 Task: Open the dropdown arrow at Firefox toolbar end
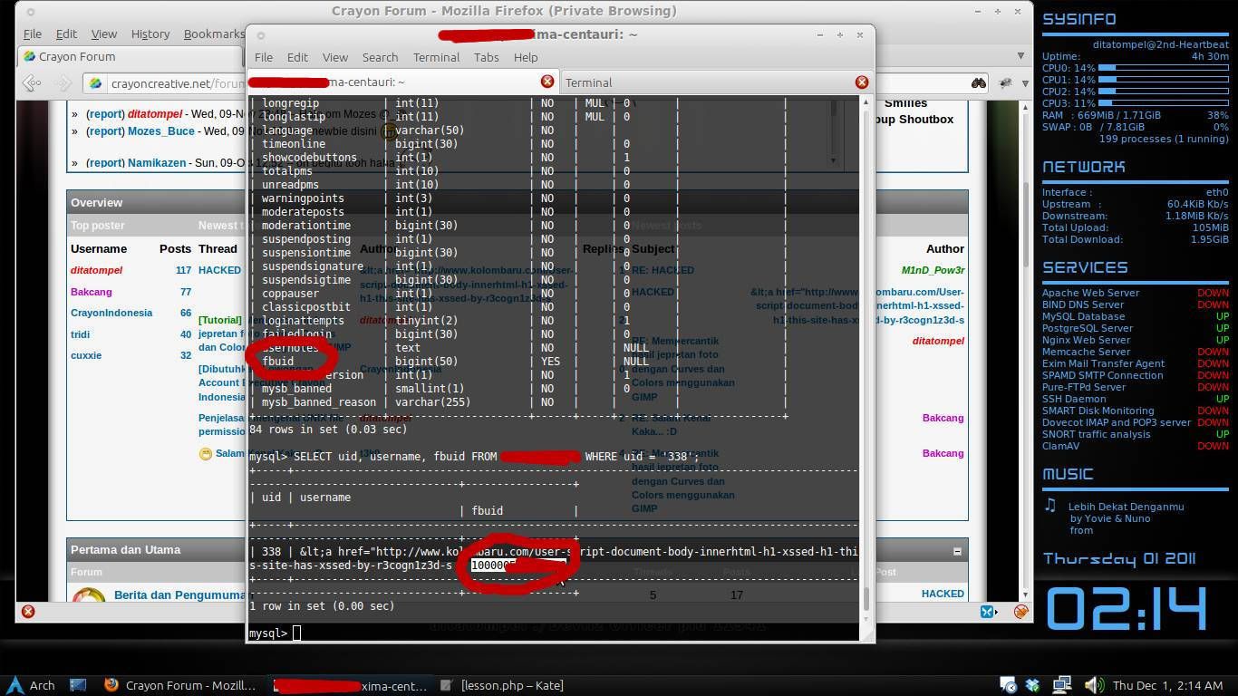coord(1025,83)
